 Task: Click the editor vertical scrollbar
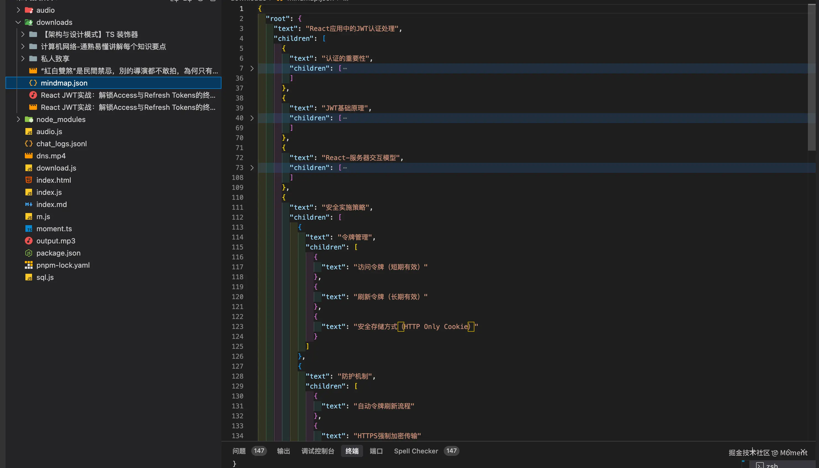pyautogui.click(x=811, y=77)
